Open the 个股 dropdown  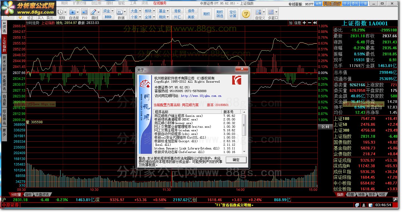[x=136, y=17]
